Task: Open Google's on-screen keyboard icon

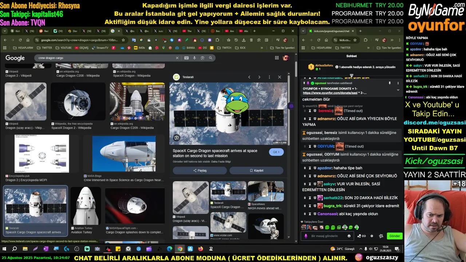Action: tap(186, 58)
